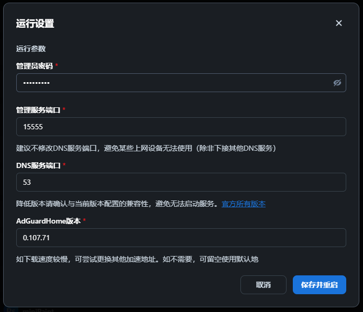Click the 管理服务端口 label text

38,110
